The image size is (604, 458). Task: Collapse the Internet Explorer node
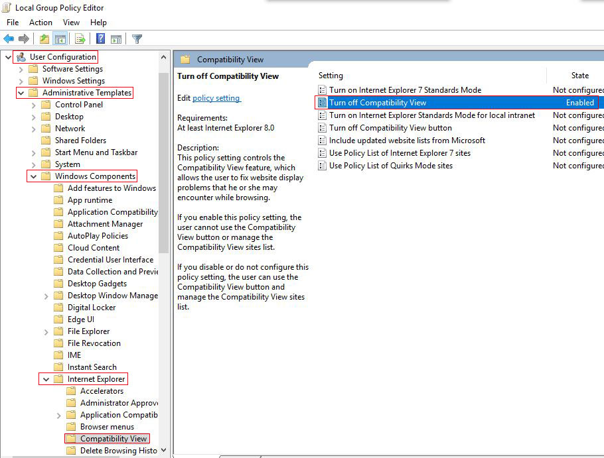point(46,379)
